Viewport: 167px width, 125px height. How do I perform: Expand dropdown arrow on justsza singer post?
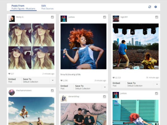pos(105,87)
